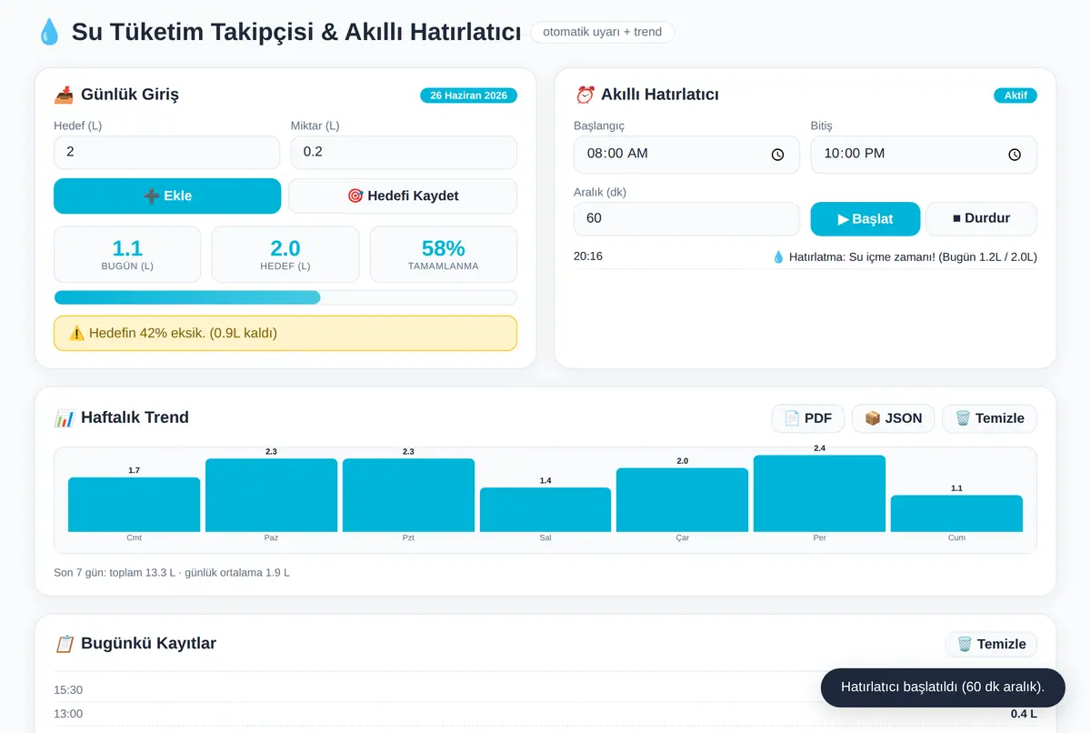Click the Cum bar in weekly chart
This screenshot has width=1091, height=733.
(x=956, y=514)
